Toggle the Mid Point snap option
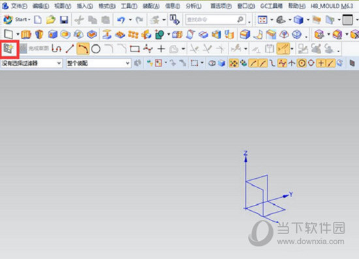359x259 pixels. pos(262,63)
